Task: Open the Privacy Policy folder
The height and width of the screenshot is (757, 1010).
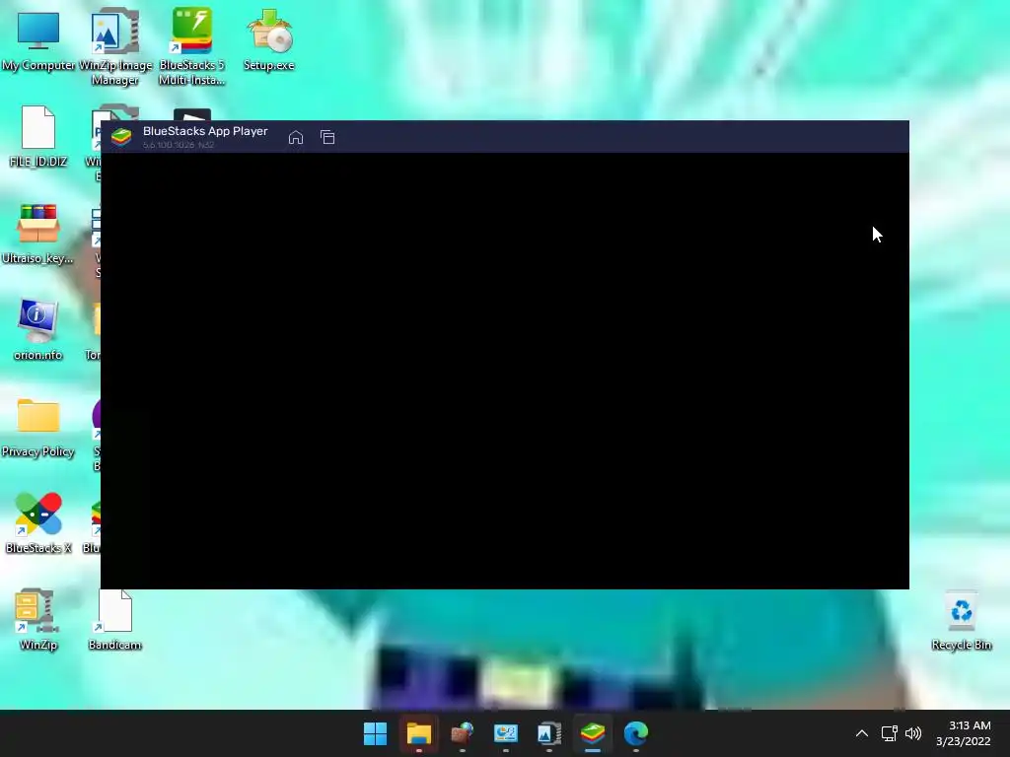Action: (x=38, y=428)
